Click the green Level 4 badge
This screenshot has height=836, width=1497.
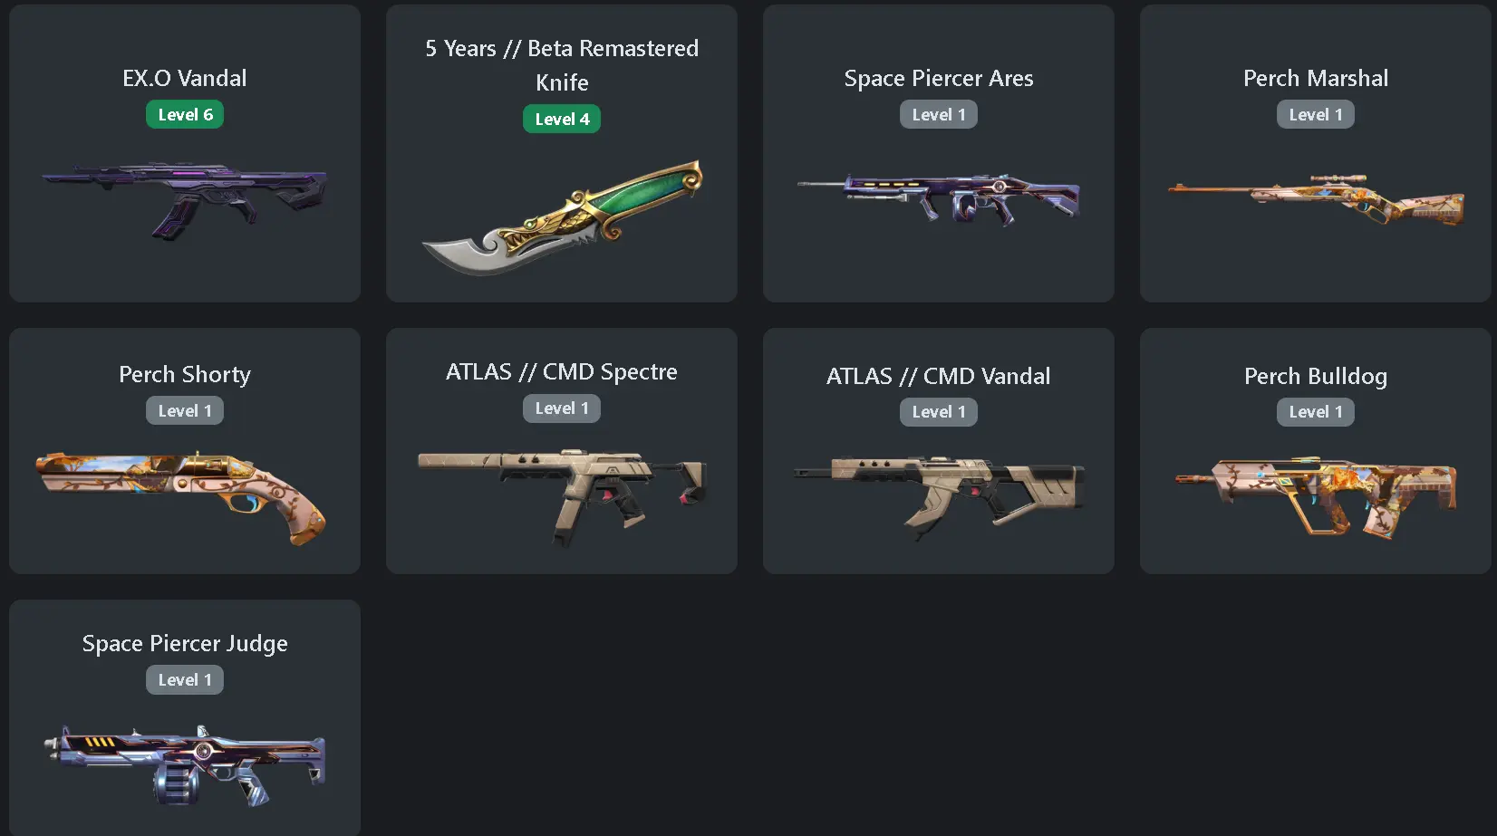[x=562, y=120]
